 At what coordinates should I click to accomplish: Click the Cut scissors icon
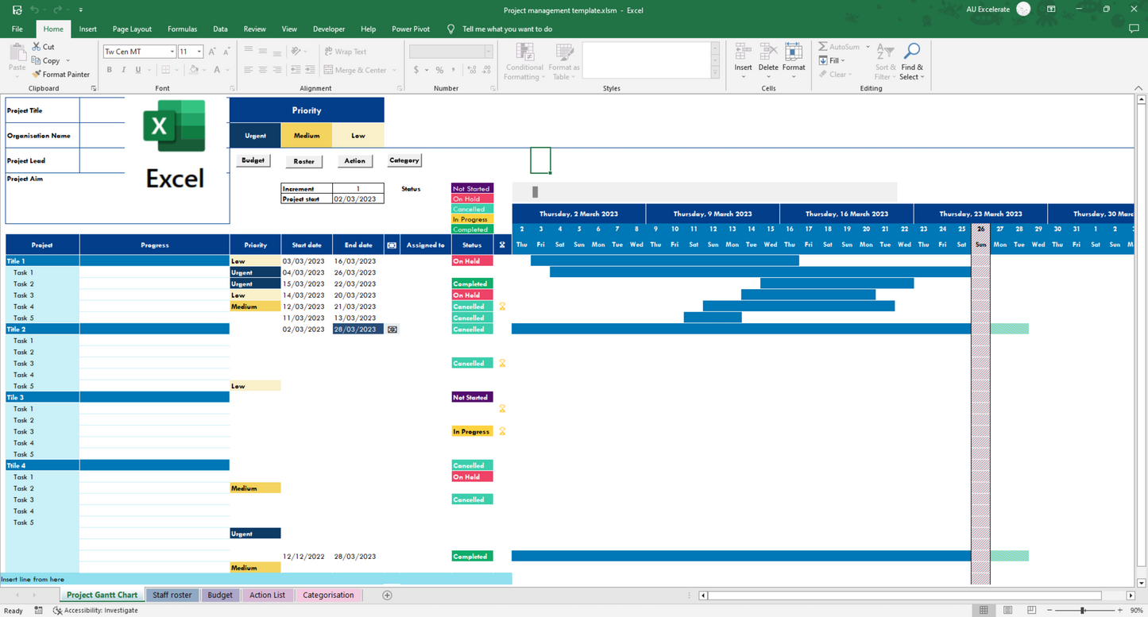point(37,47)
